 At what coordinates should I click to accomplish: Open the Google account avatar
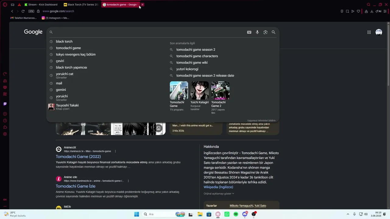379,32
